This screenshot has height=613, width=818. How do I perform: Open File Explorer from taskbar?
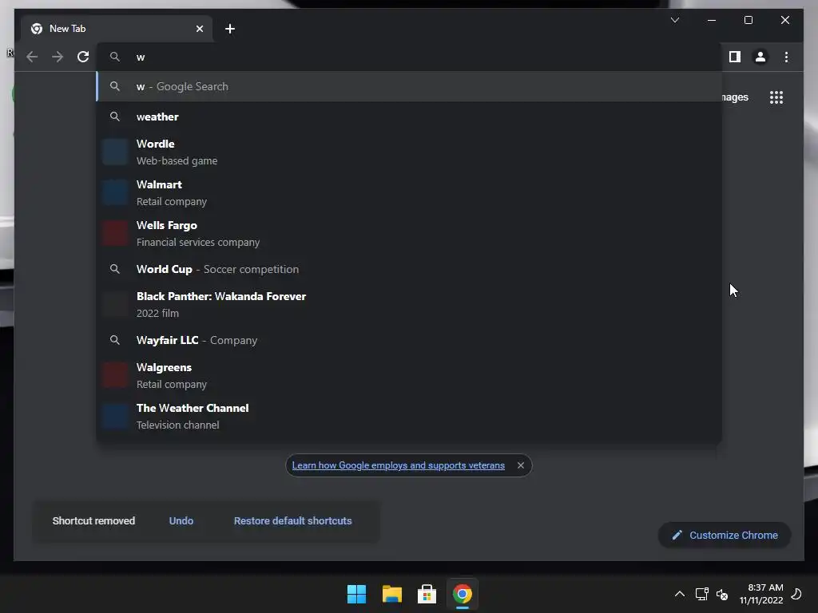pyautogui.click(x=391, y=594)
